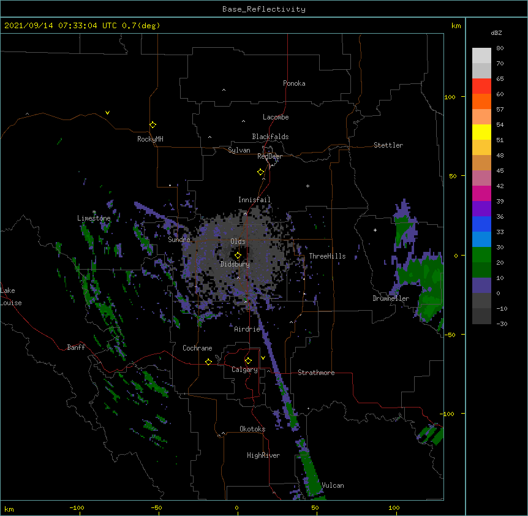Click the HighRiver label
This screenshot has width=528, height=516.
263,455
